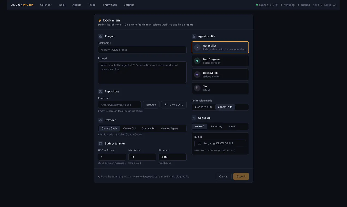Viewport: 347px width, 207px height.
Task: Click "Claude Code · 2.1.239 (Claude Code)" text
Action: tap(120, 135)
